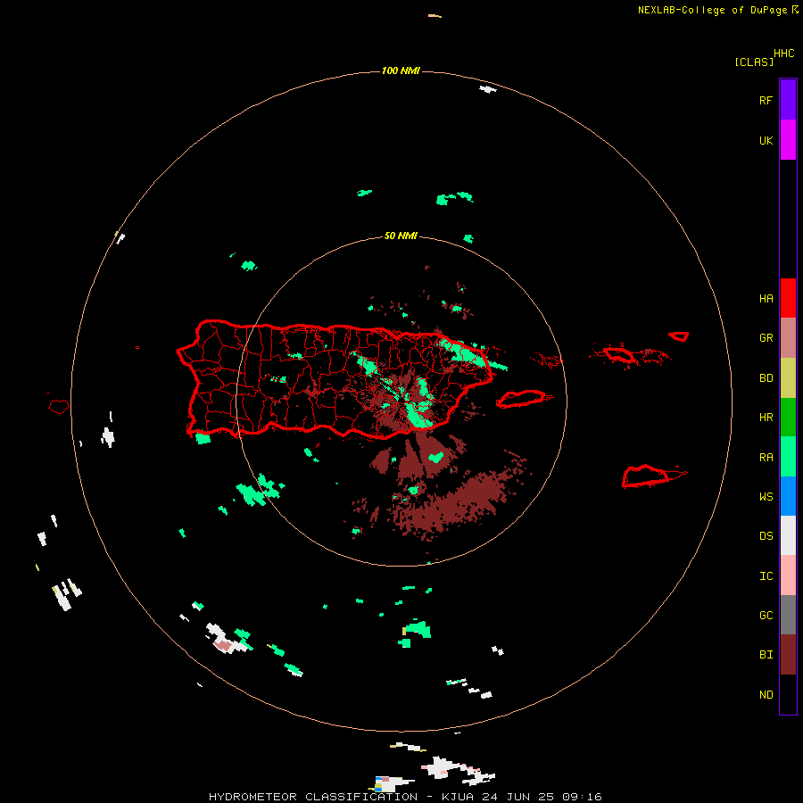Screen dimensions: 803x803
Task: Click the RF legend label
Action: 766,100
